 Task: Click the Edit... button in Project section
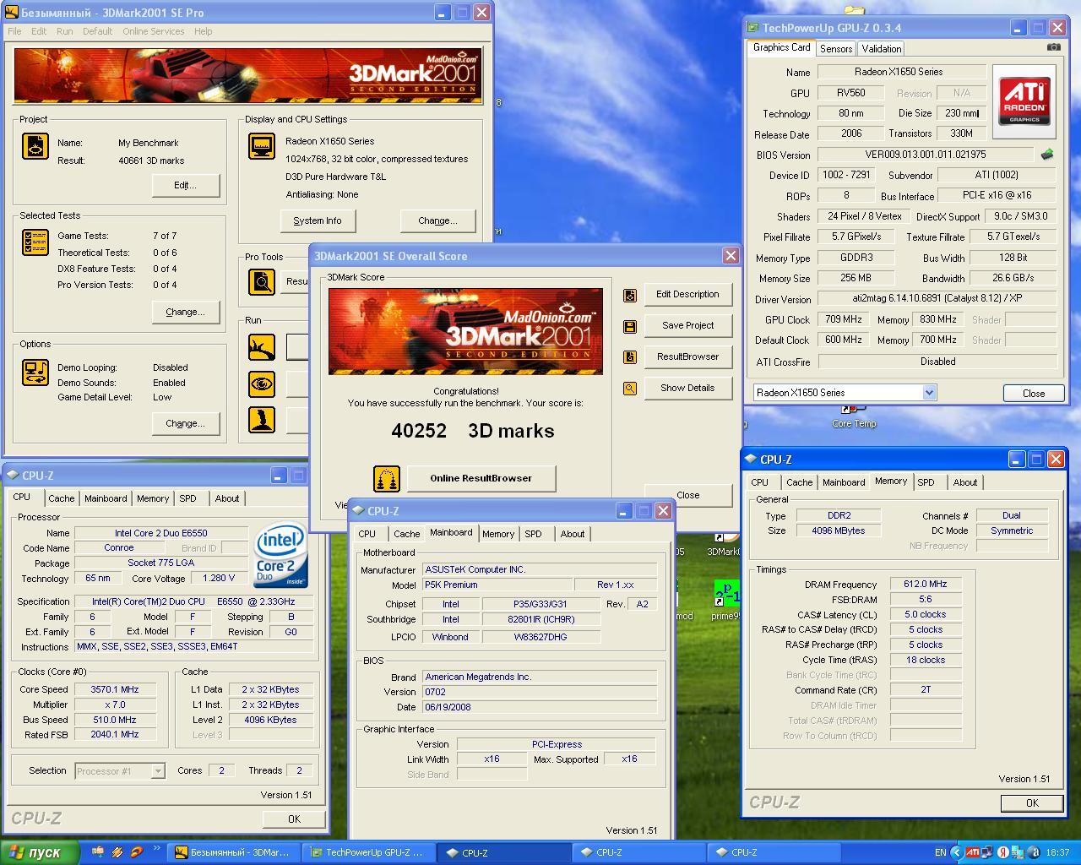186,185
